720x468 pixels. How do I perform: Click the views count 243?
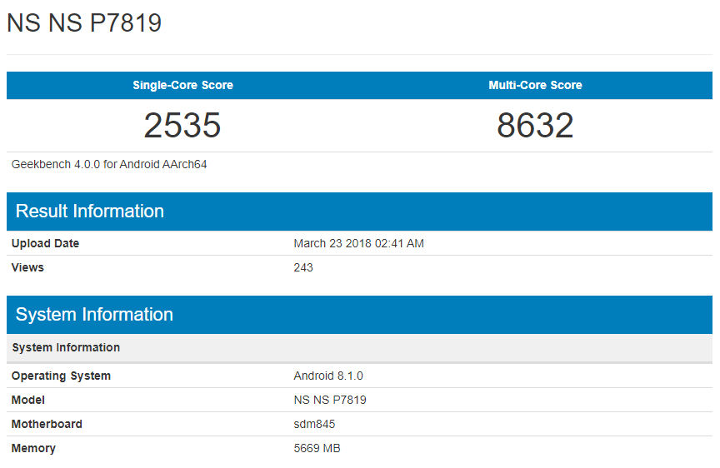pos(303,268)
